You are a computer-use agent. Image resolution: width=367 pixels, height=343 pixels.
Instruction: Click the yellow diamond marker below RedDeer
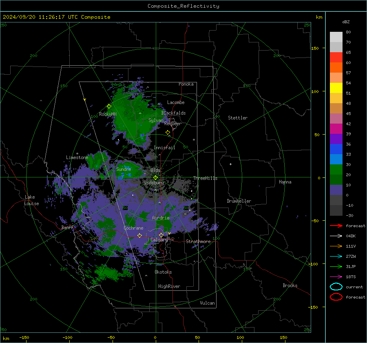point(168,133)
